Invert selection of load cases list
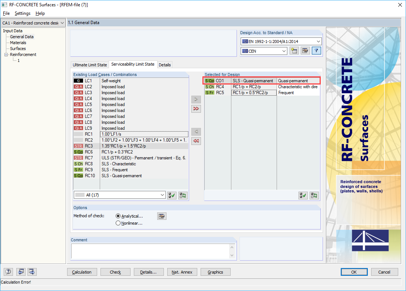The width and height of the screenshot is (406, 291). (x=182, y=195)
